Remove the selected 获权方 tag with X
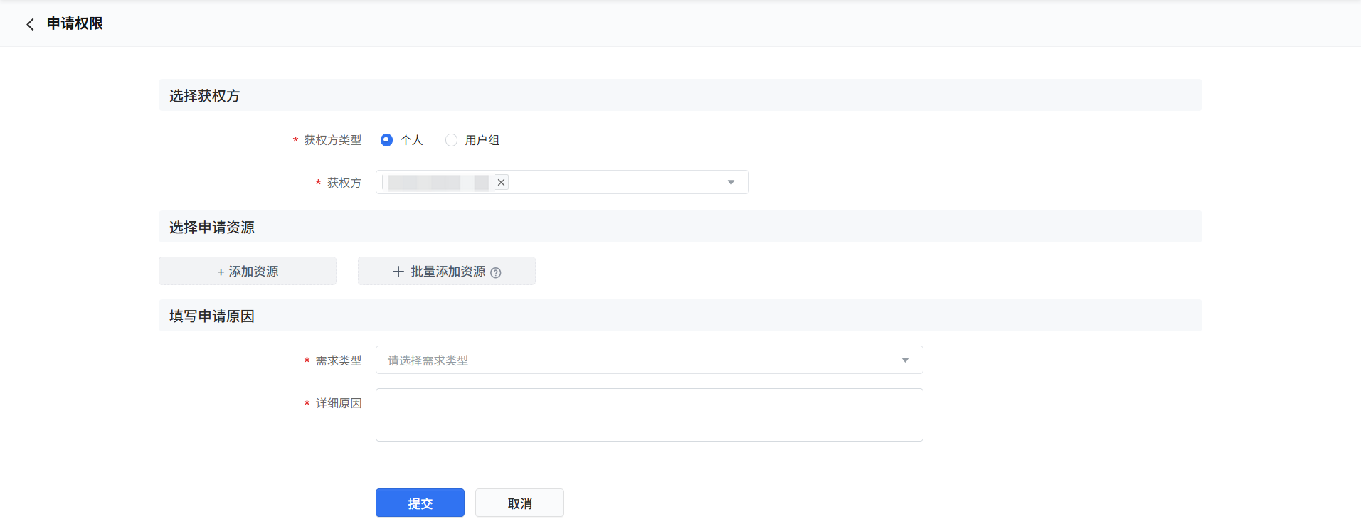This screenshot has width=1366, height=529. point(502,183)
